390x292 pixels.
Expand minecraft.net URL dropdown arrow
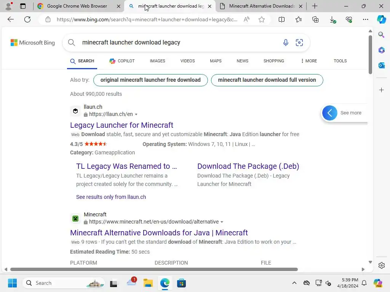pos(222,222)
